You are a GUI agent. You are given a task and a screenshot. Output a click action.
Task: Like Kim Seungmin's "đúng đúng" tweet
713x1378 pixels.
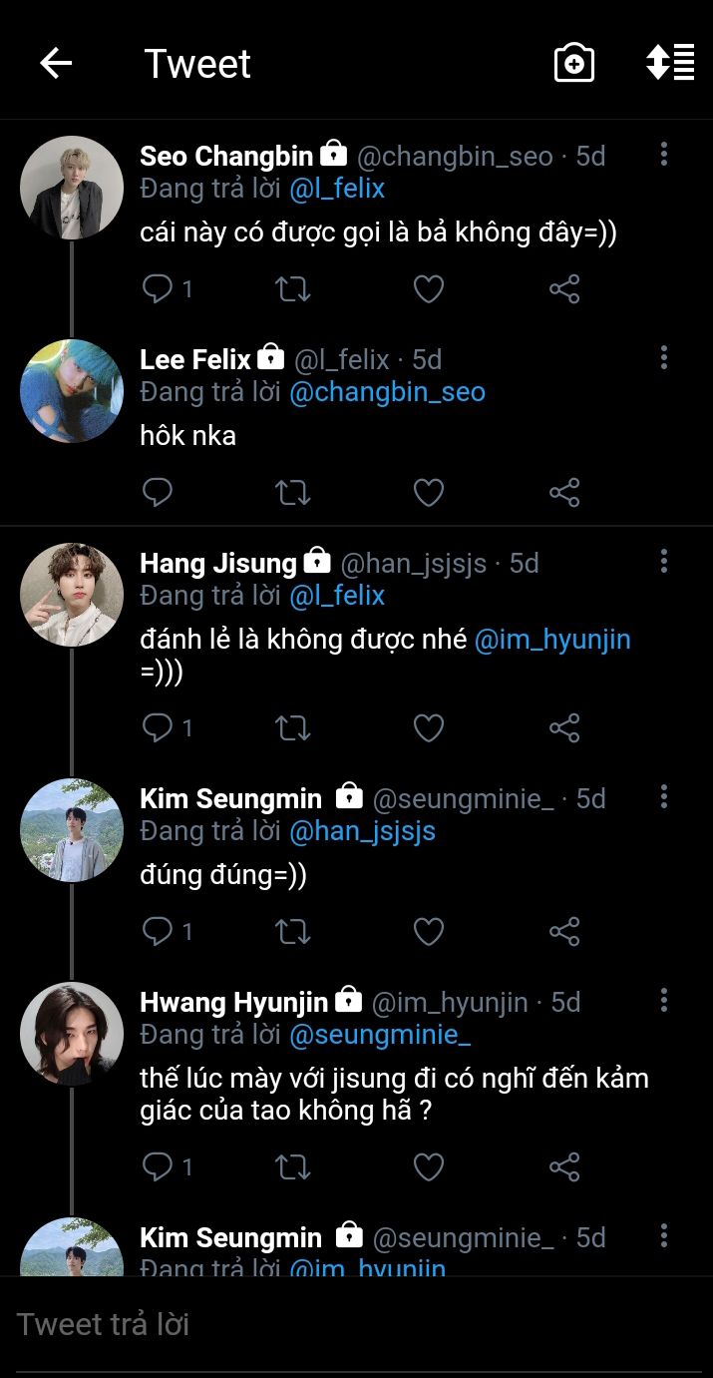coord(429,932)
